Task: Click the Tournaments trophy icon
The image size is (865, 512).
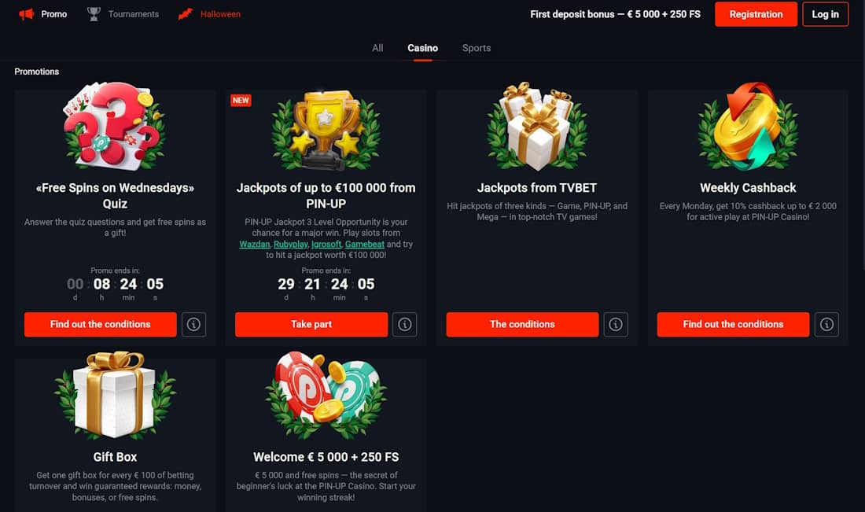Action: [x=94, y=14]
